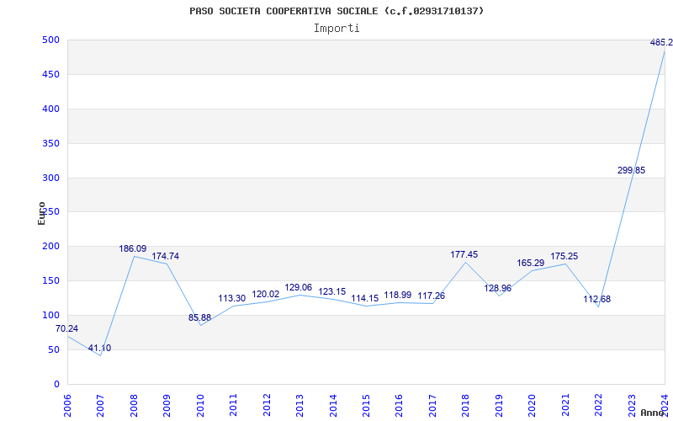Select the 2014 x-axis year label
The image size is (673, 421).
[333, 406]
